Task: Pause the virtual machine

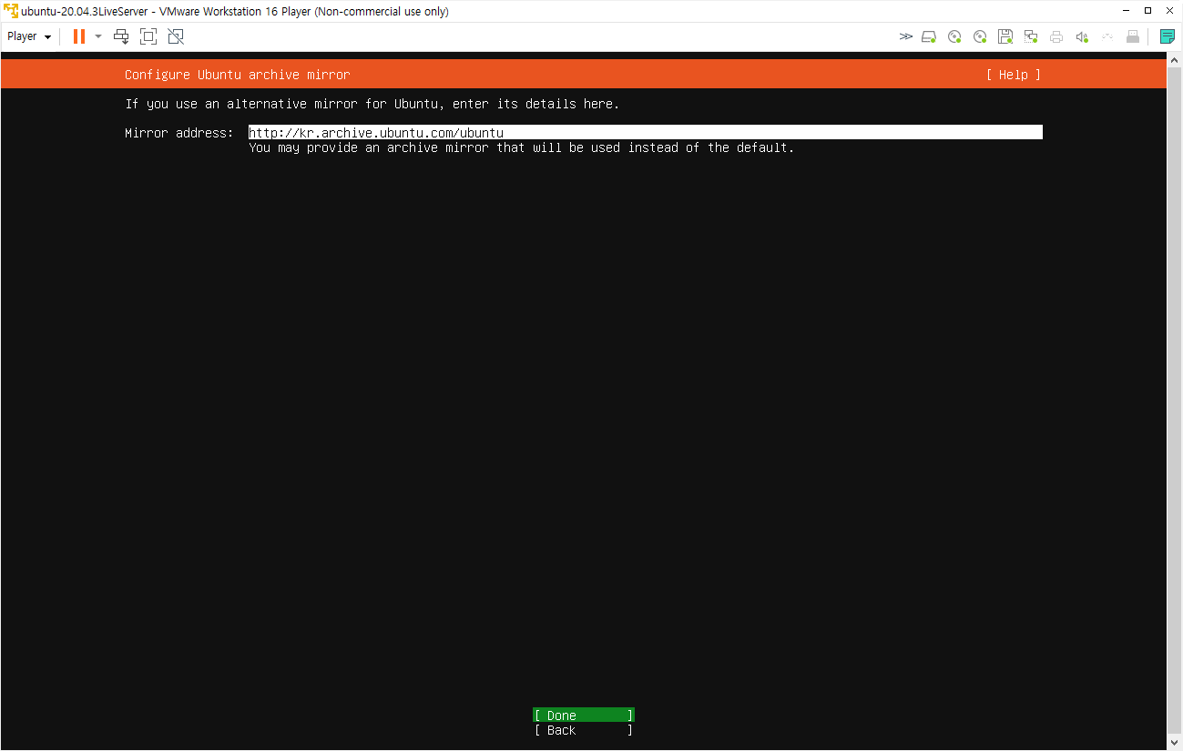Action: pos(79,36)
